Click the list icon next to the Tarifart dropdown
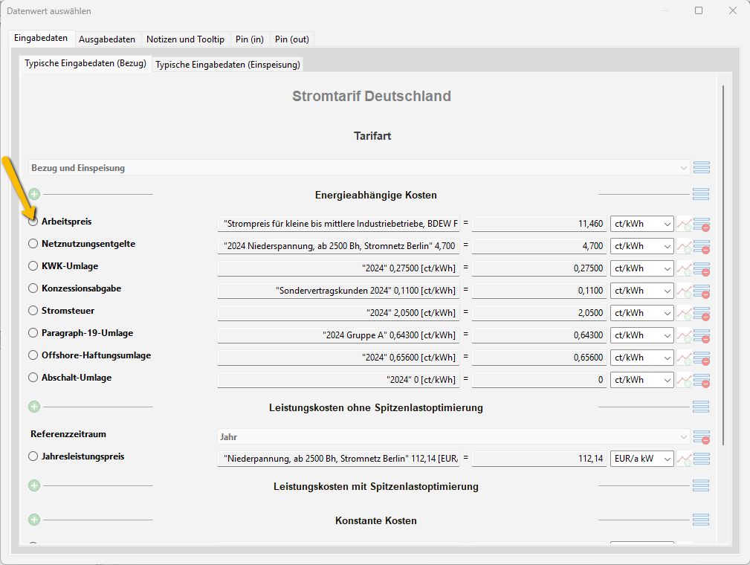 pos(701,168)
